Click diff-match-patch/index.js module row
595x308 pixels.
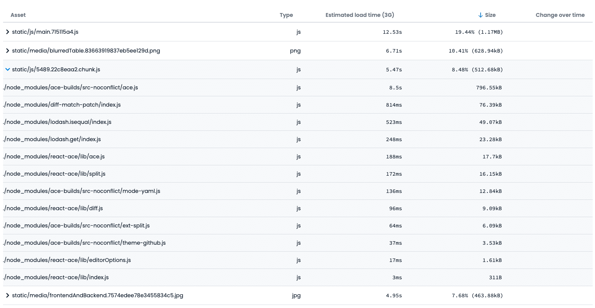[x=298, y=105]
